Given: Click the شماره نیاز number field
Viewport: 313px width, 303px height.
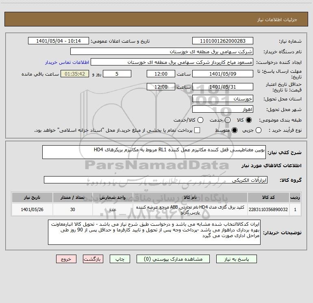Looking at the screenshot, I should click(x=223, y=41).
